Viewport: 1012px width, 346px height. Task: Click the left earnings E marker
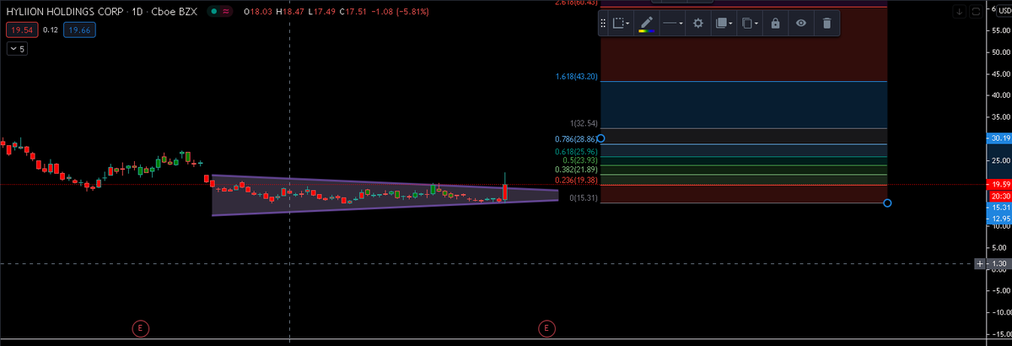[x=141, y=327]
